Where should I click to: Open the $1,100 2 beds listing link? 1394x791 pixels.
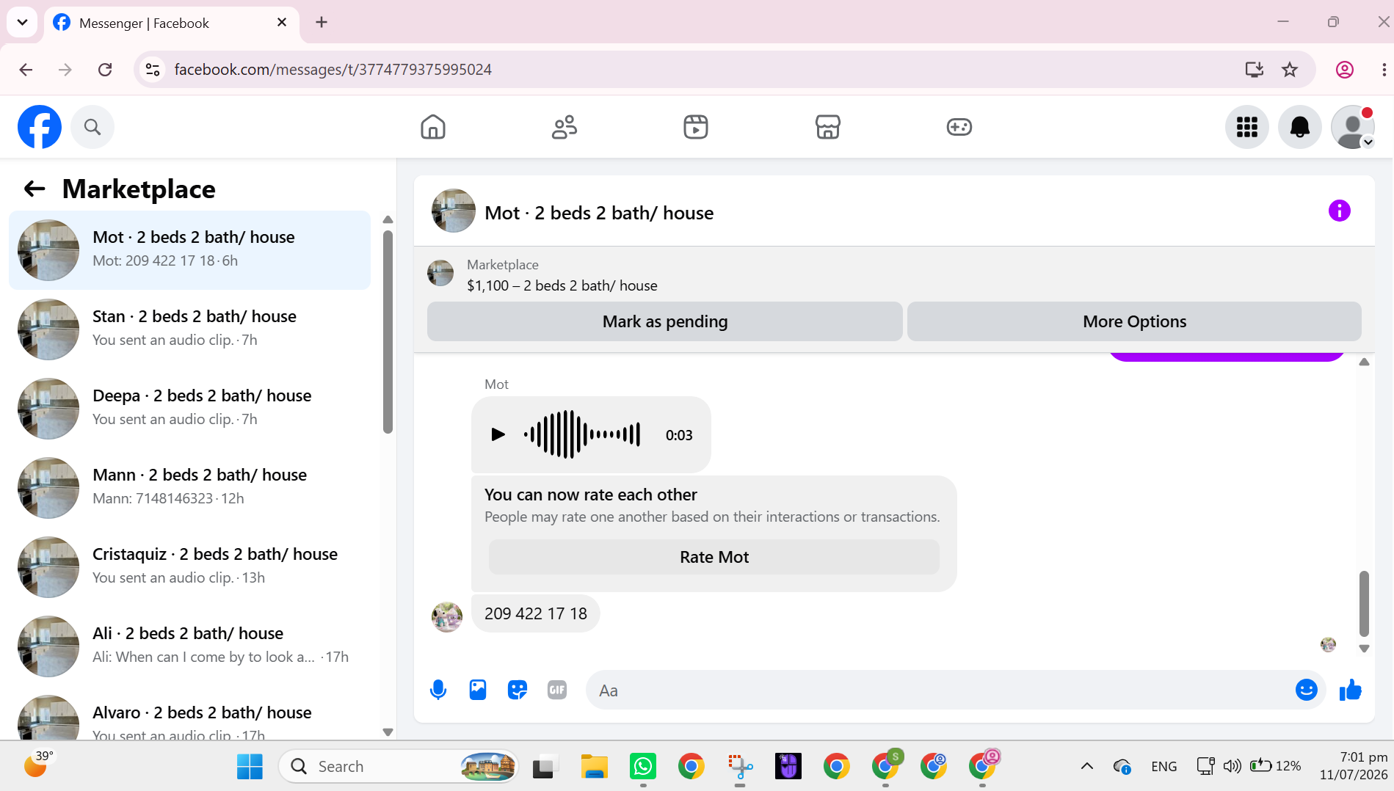point(562,285)
